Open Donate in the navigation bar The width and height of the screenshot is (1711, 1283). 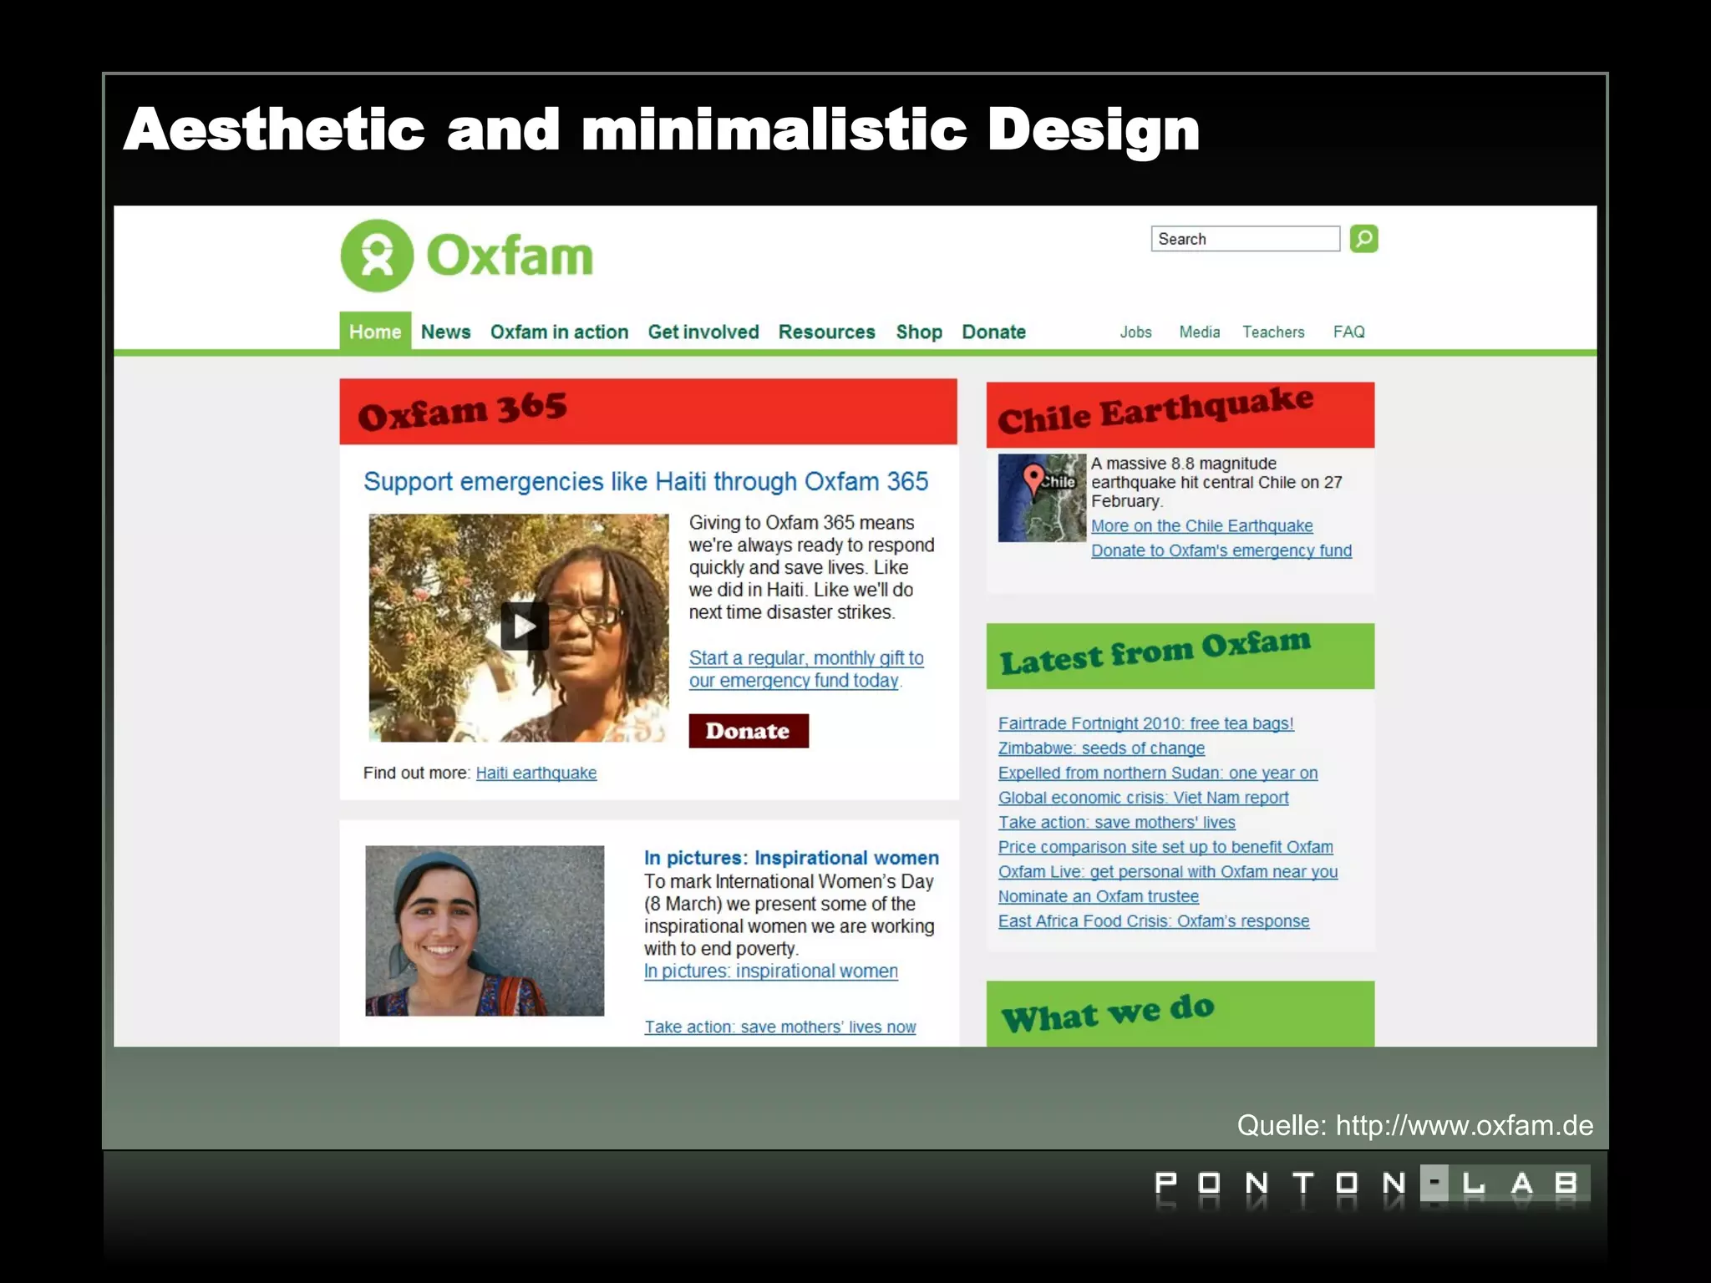click(x=993, y=332)
